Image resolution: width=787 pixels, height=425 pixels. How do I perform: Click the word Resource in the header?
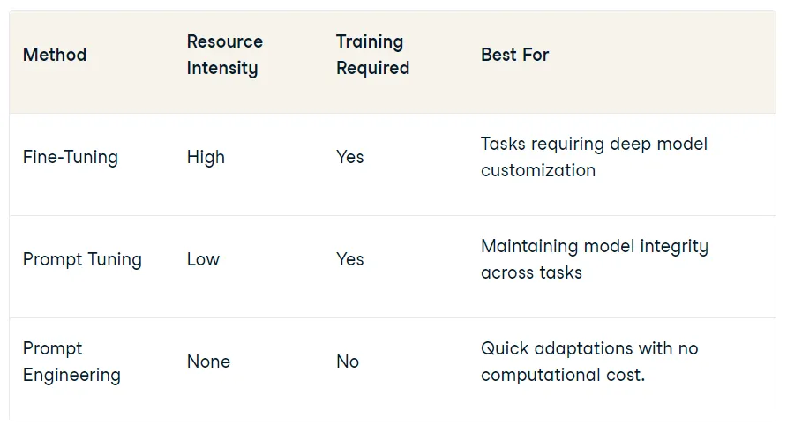224,41
